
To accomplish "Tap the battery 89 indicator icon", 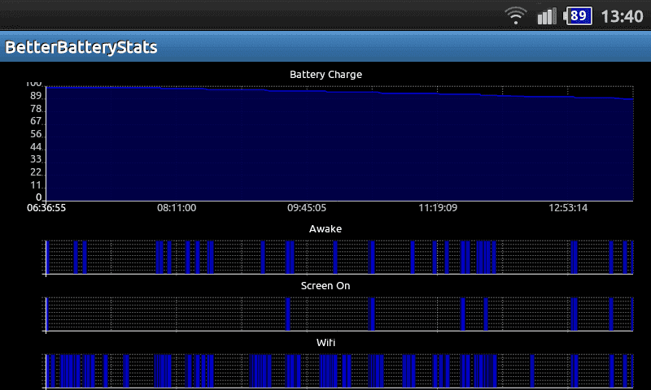I will tap(578, 16).
